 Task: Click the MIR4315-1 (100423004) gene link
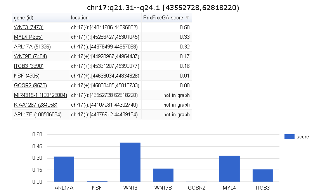40,95
